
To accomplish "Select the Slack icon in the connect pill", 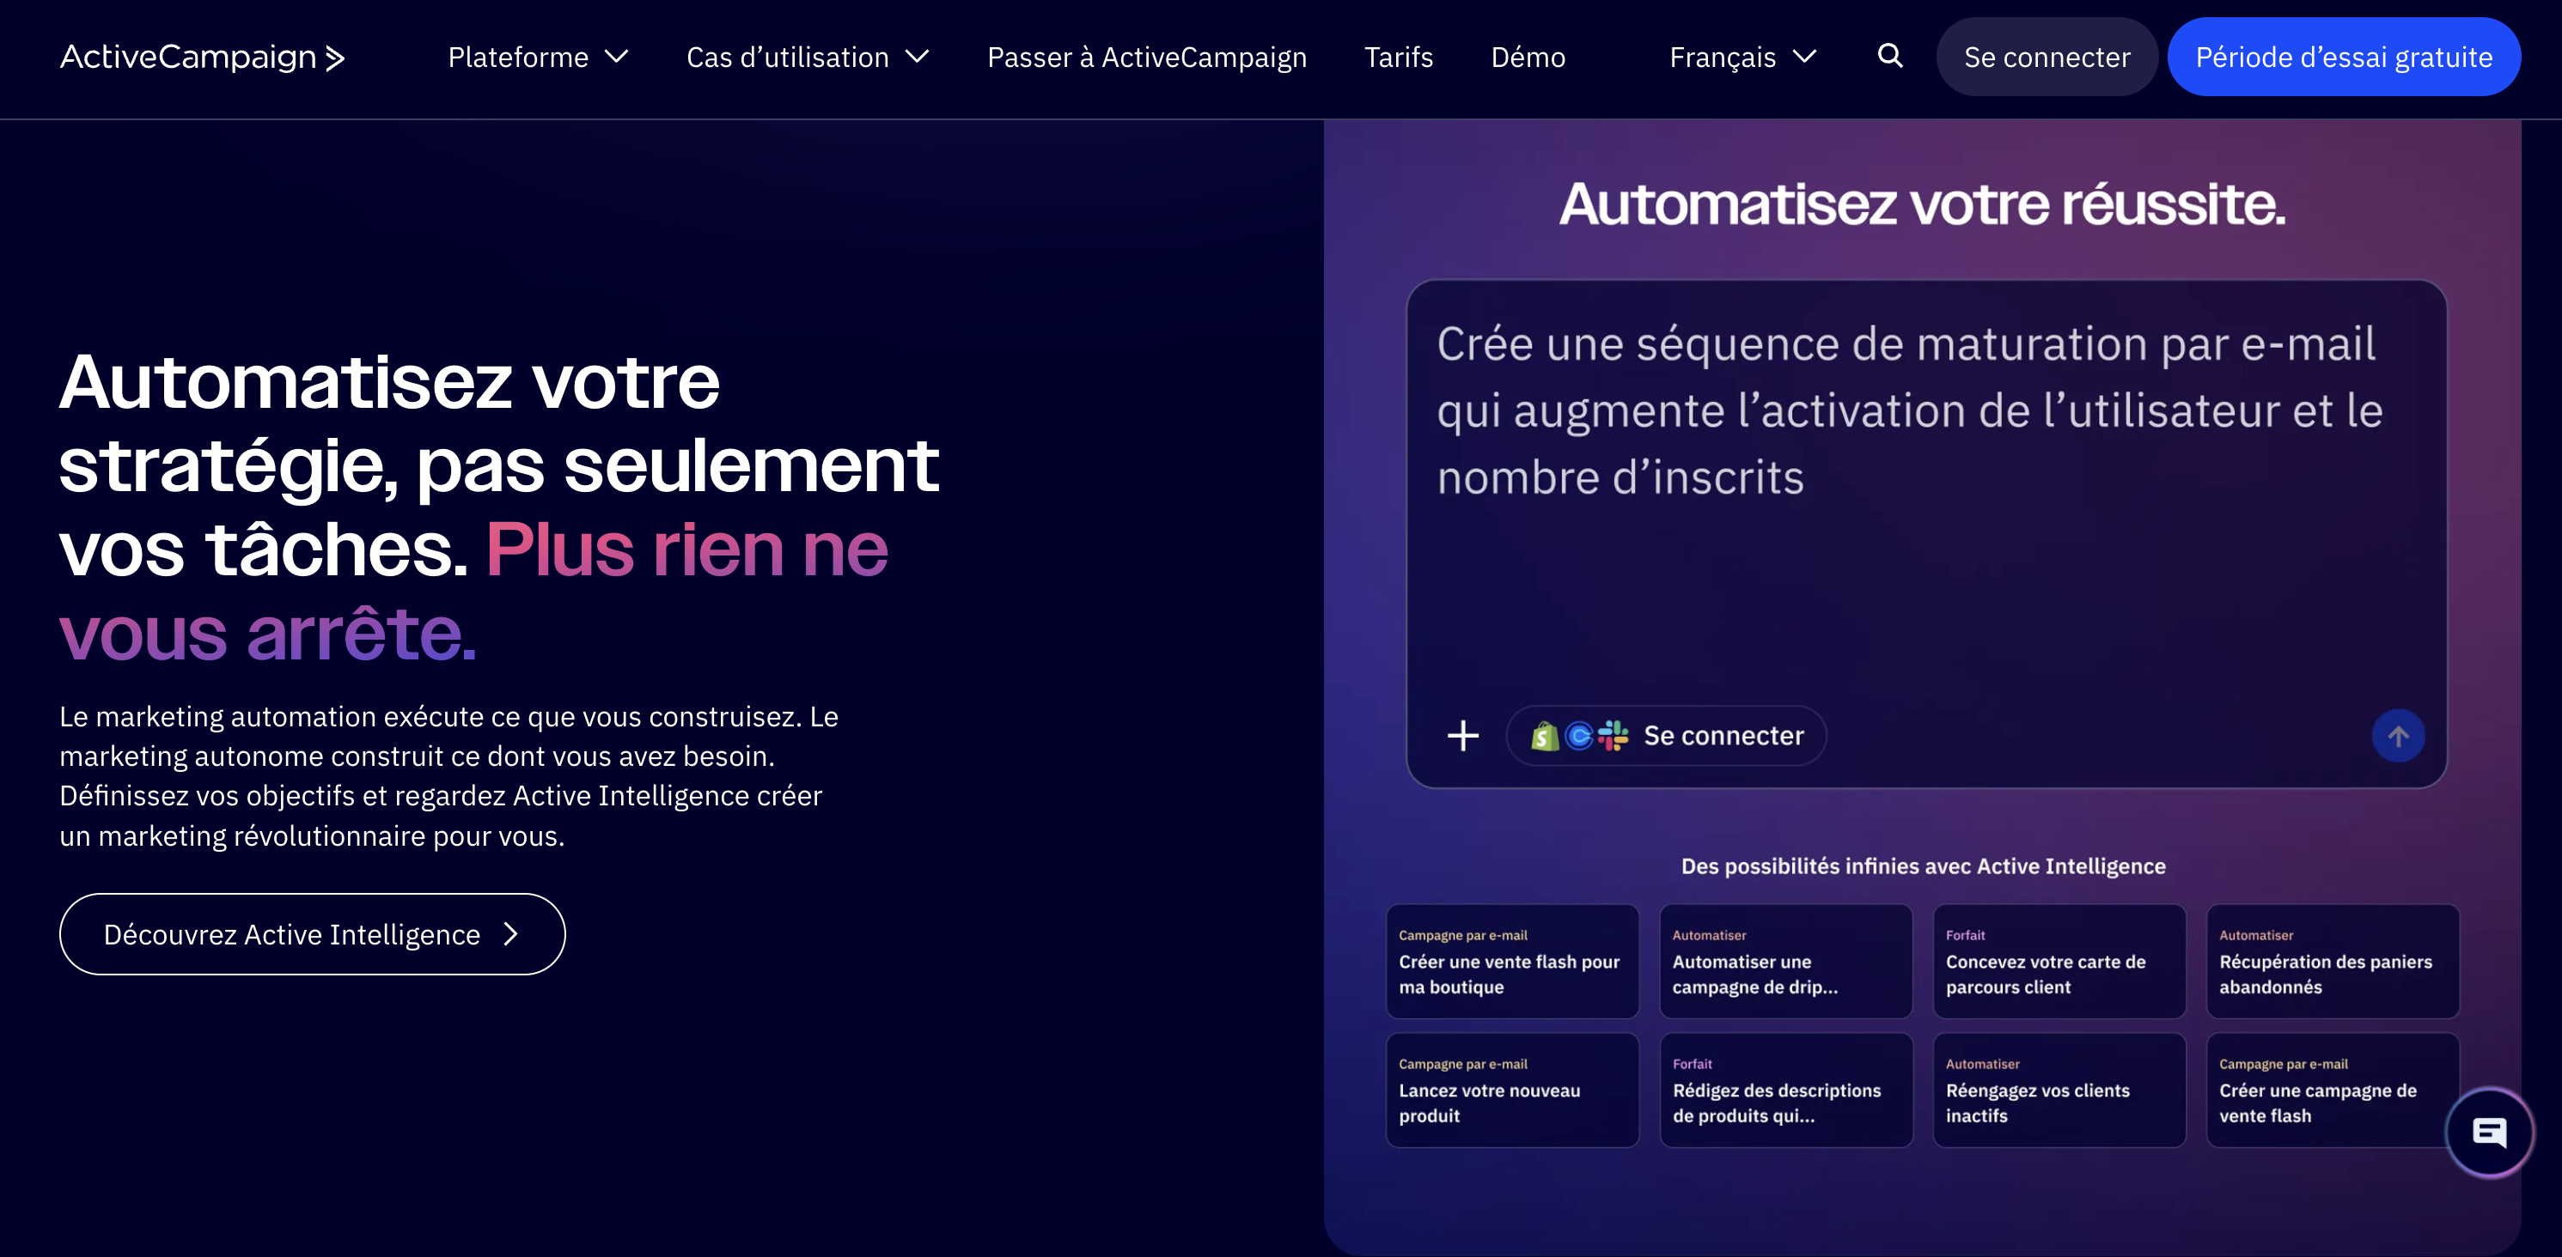I will pos(1613,735).
